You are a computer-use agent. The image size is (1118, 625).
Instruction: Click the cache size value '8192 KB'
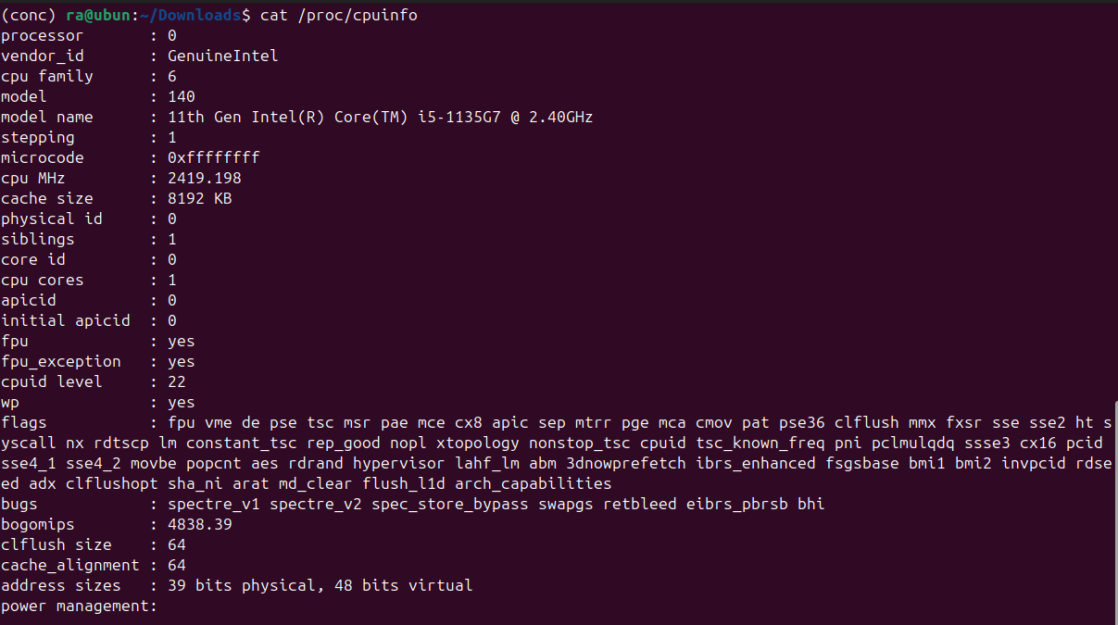[199, 198]
